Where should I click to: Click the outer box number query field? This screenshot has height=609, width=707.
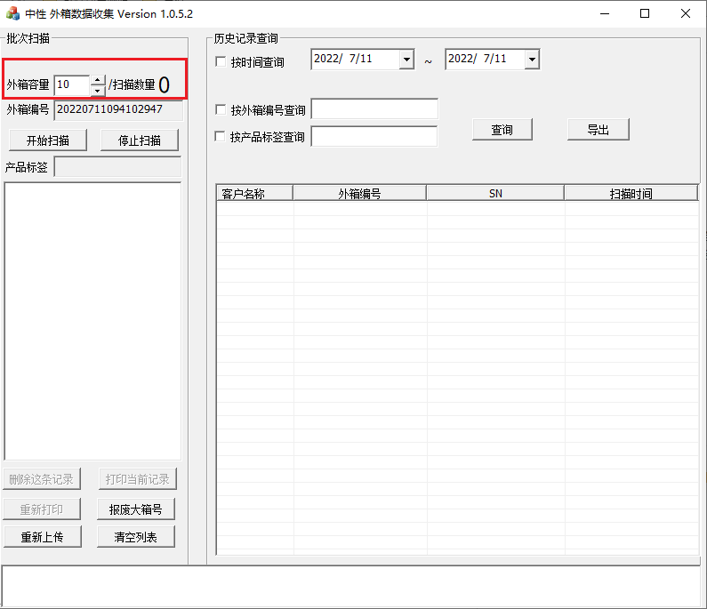374,108
